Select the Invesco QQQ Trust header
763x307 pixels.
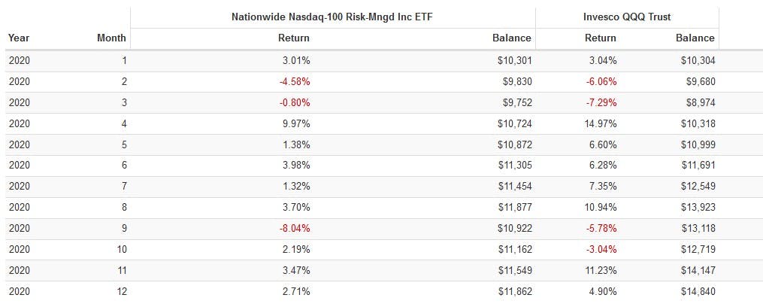(x=626, y=17)
